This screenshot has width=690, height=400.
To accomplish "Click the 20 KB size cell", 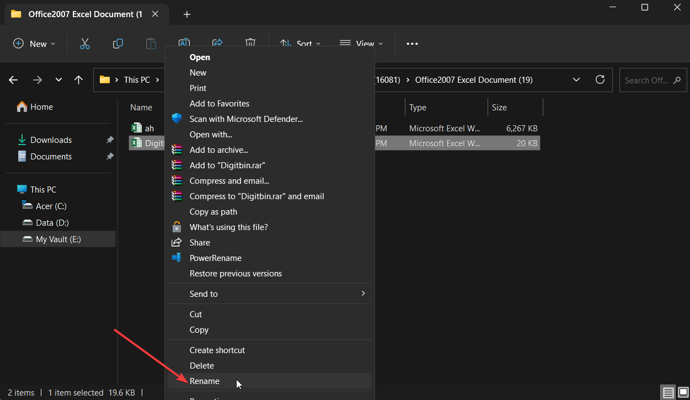I will click(527, 143).
